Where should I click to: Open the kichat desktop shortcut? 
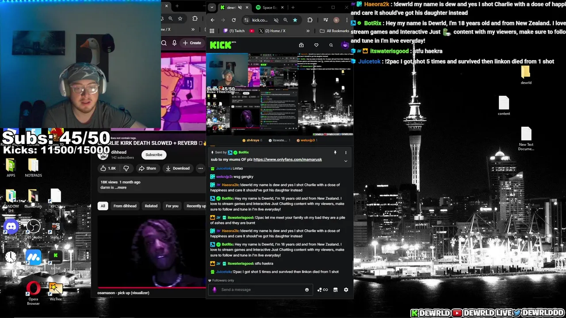coord(56,260)
